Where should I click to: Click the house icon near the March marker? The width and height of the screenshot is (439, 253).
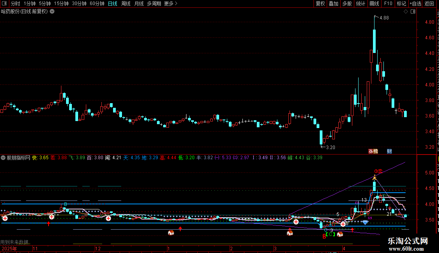click(290, 233)
